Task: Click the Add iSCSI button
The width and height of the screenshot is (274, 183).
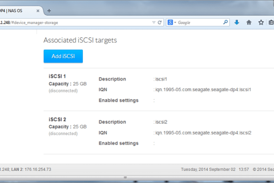Action: point(63,56)
